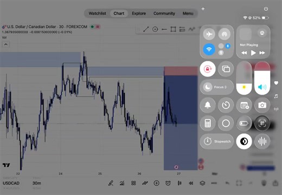Adjust the volume slider
Viewport: 282px width, 195px height.
262,78
